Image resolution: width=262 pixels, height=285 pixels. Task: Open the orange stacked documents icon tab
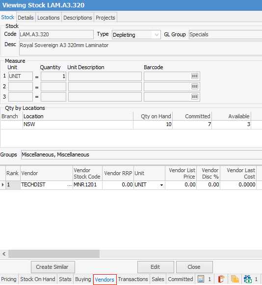click(x=235, y=279)
